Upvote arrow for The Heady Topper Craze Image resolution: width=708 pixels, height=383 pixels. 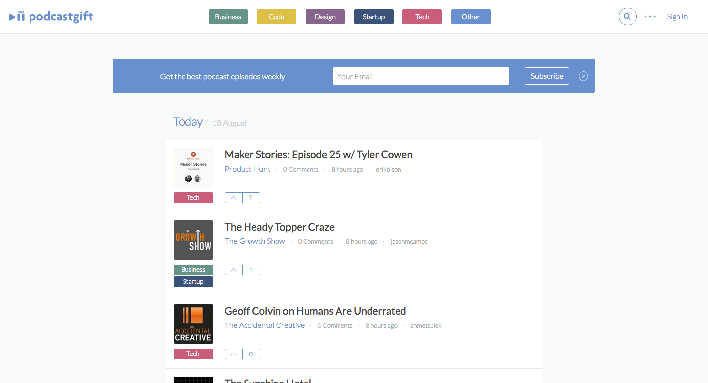click(234, 270)
